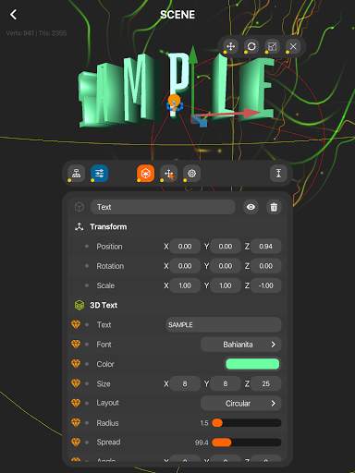The width and height of the screenshot is (355, 473).
Task: Click premium gem icon beside Size row
Action: coord(76,383)
